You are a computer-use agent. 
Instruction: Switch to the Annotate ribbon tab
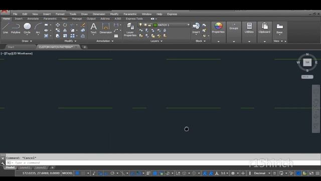click(33, 19)
